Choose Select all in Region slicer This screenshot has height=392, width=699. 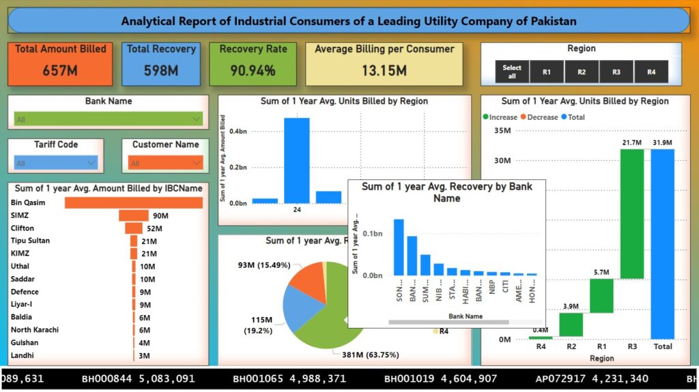(512, 72)
